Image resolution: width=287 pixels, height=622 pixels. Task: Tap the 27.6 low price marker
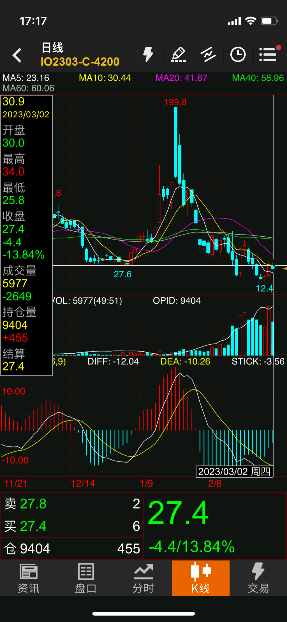coord(122,274)
